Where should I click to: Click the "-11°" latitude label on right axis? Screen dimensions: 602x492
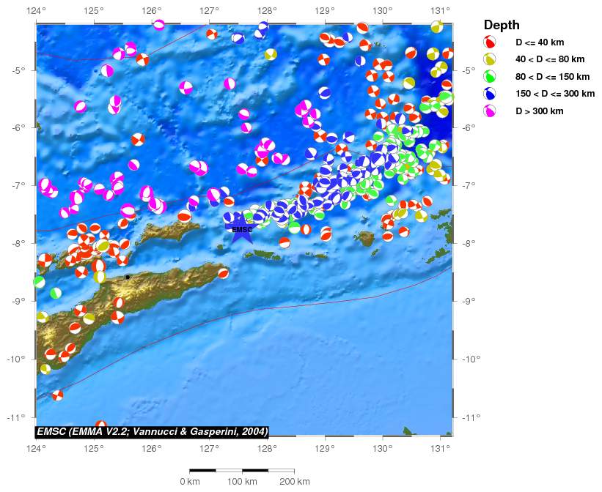(471, 417)
